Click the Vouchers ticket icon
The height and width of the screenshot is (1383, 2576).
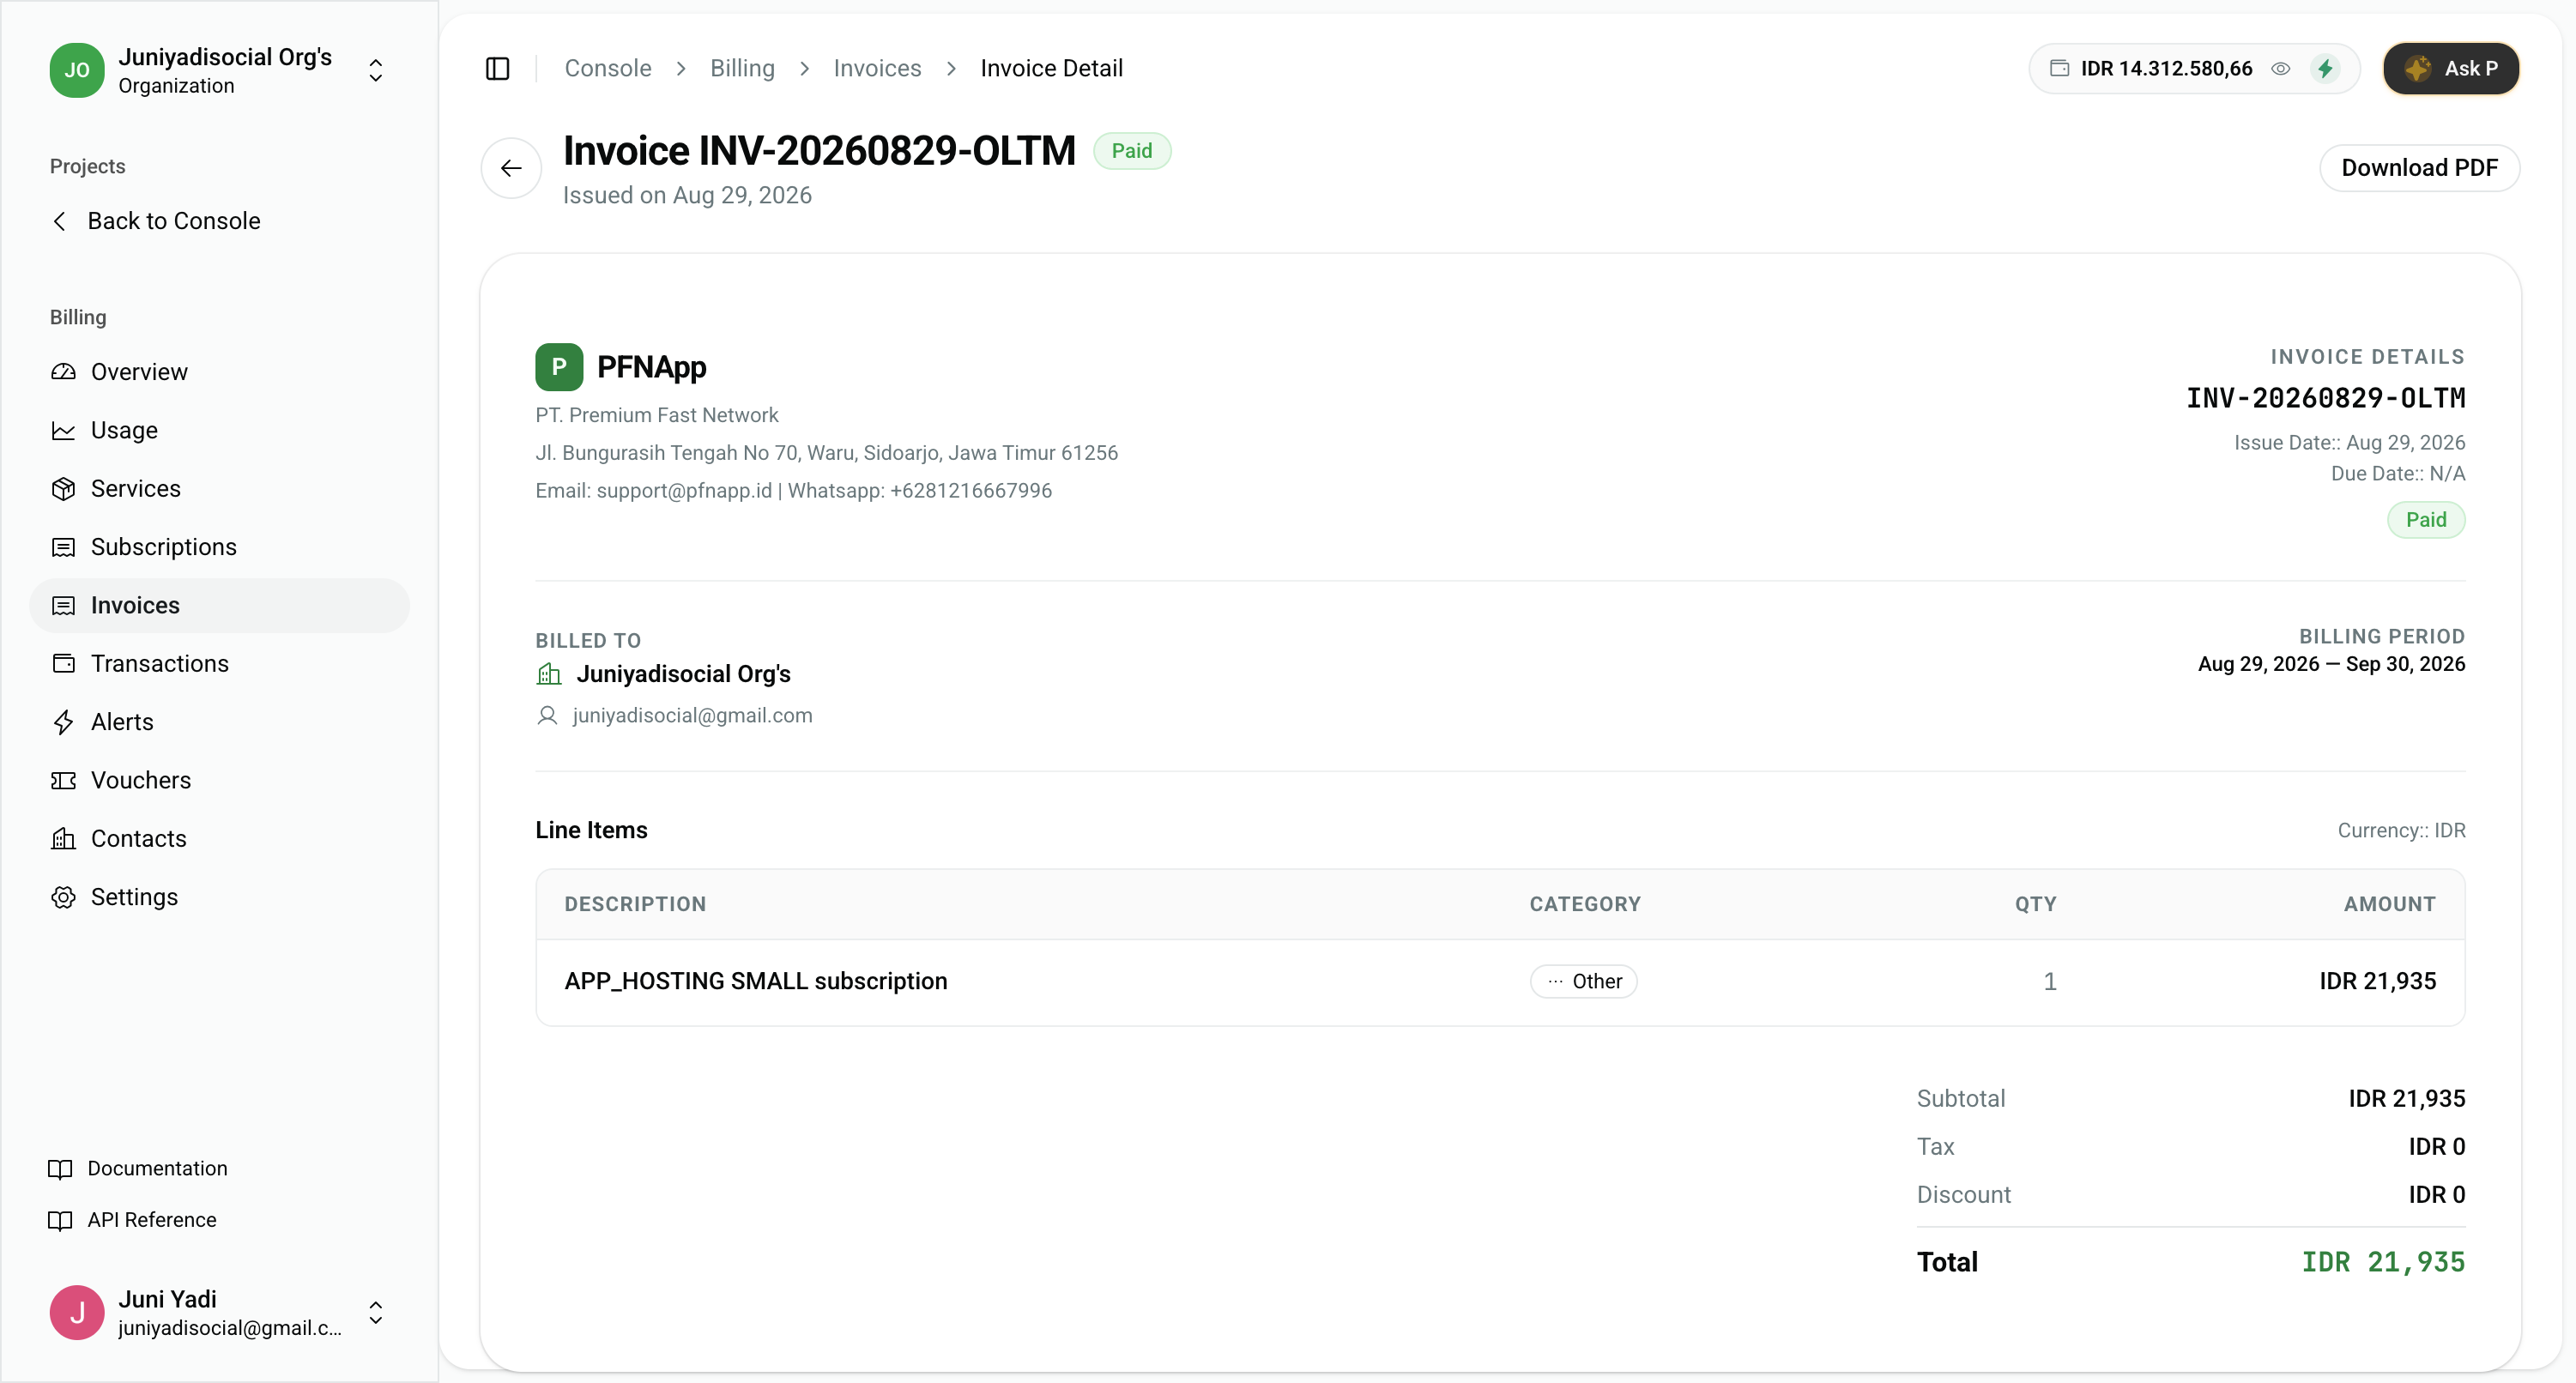tap(63, 780)
